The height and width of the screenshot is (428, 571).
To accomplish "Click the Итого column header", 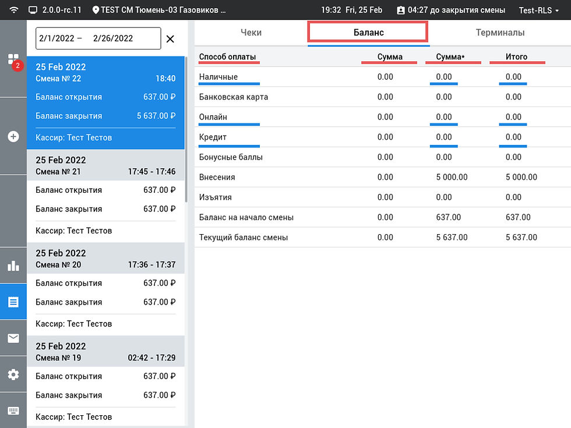I will [516, 57].
